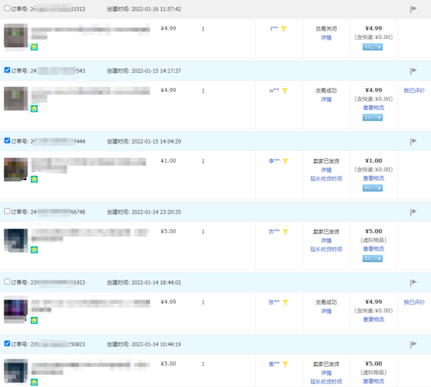Viewport: 431px width, 387px height.
Task: Select the order created 2022-01-16 11:57:42
Action: tap(7, 9)
